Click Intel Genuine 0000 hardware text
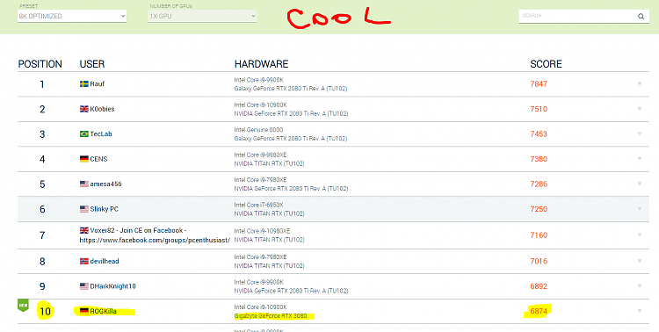The width and height of the screenshot is (659, 332). click(x=258, y=129)
